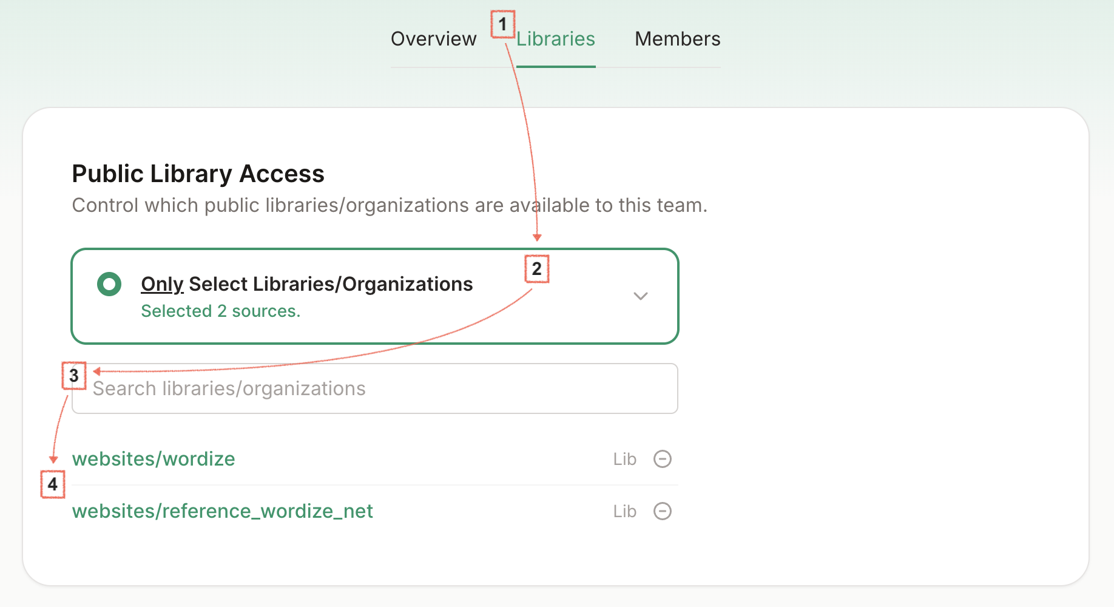This screenshot has width=1114, height=607.
Task: Open the Members tab
Action: (677, 38)
